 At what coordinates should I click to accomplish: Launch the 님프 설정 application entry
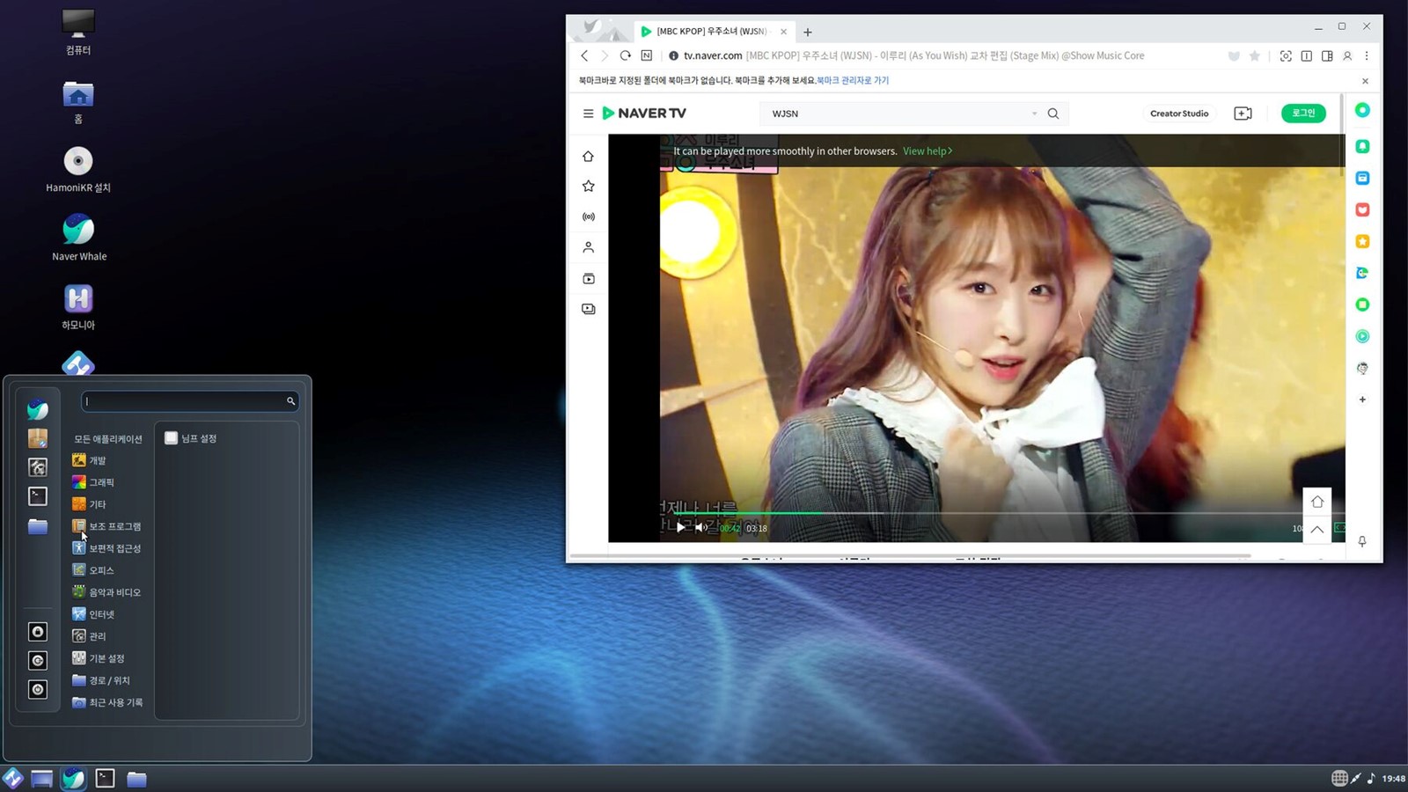[x=191, y=438]
